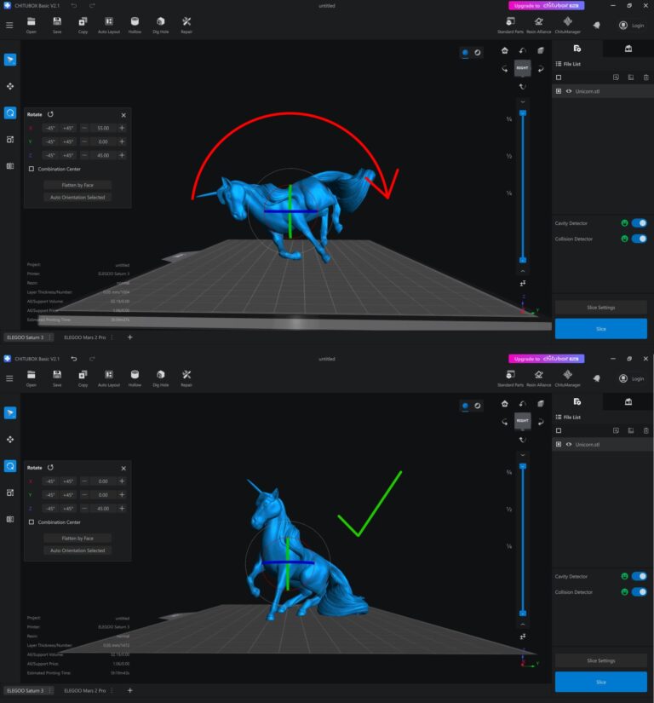Open hamburger menu in the upper window
The image size is (654, 703).
9,25
